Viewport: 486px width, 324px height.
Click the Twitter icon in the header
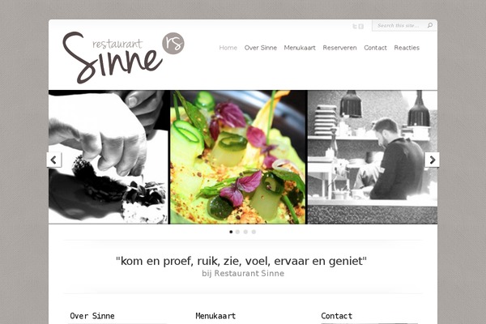pyautogui.click(x=355, y=27)
